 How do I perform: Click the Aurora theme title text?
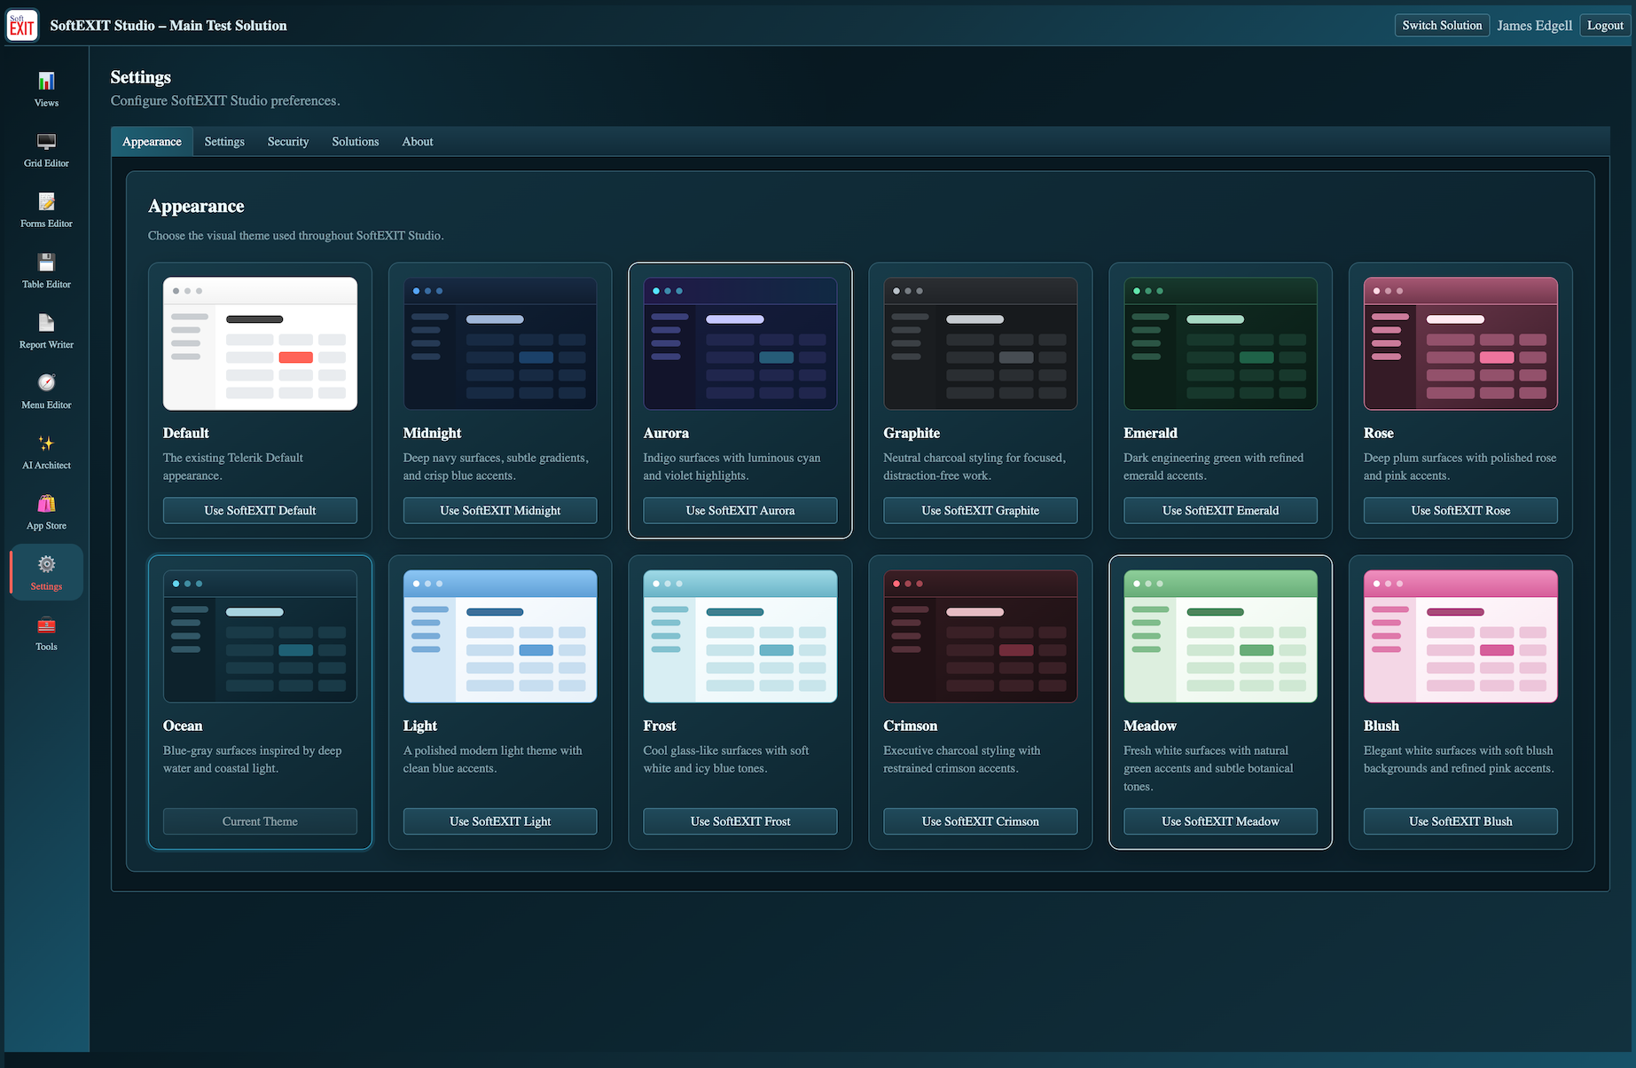click(666, 433)
